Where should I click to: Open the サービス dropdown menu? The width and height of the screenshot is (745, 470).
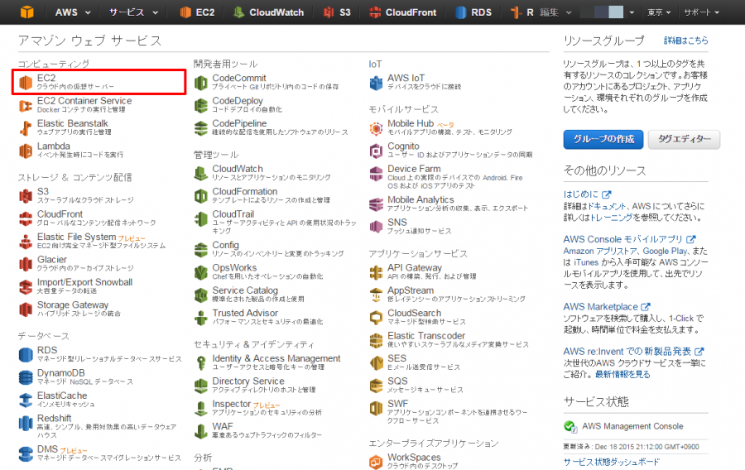click(133, 12)
